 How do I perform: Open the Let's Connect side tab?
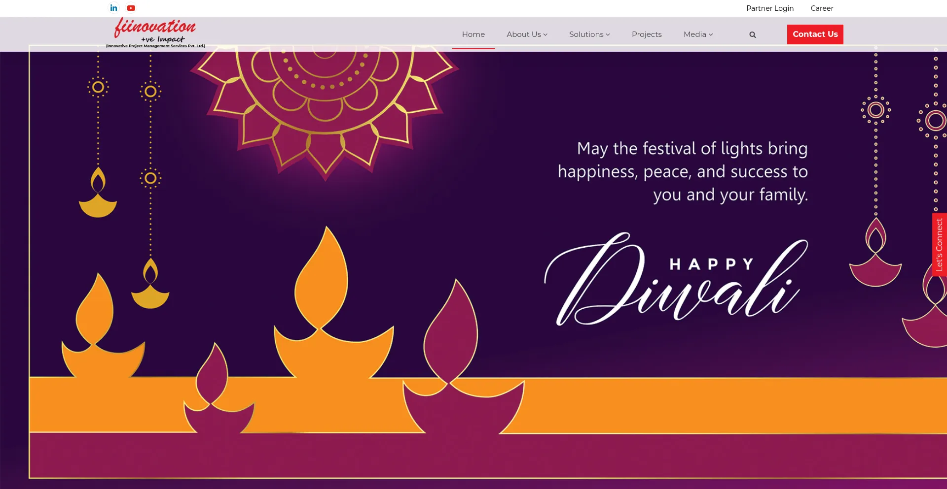click(940, 245)
